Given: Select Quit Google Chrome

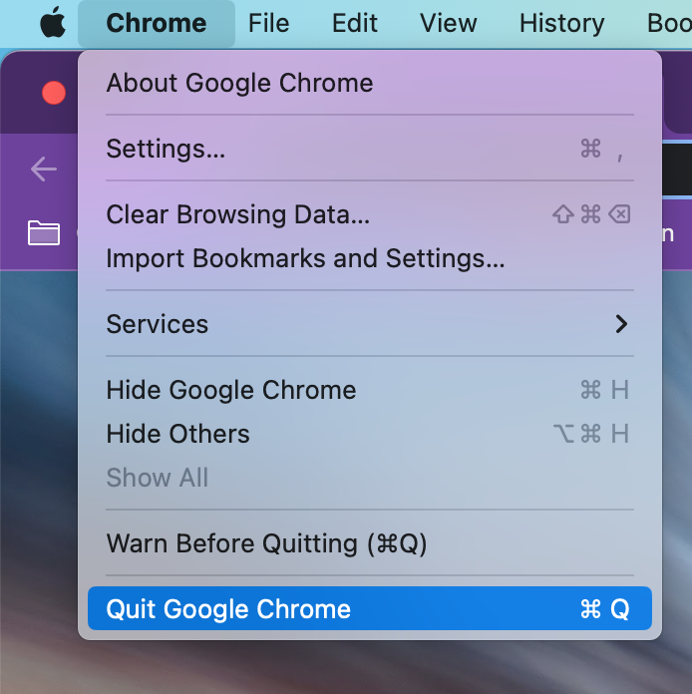Looking at the screenshot, I should [370, 608].
